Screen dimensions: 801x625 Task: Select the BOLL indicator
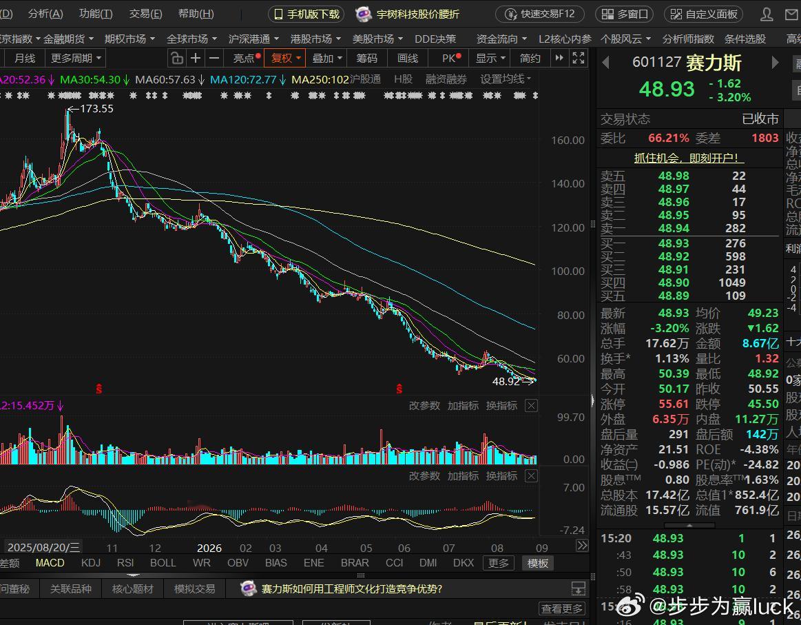pos(163,563)
